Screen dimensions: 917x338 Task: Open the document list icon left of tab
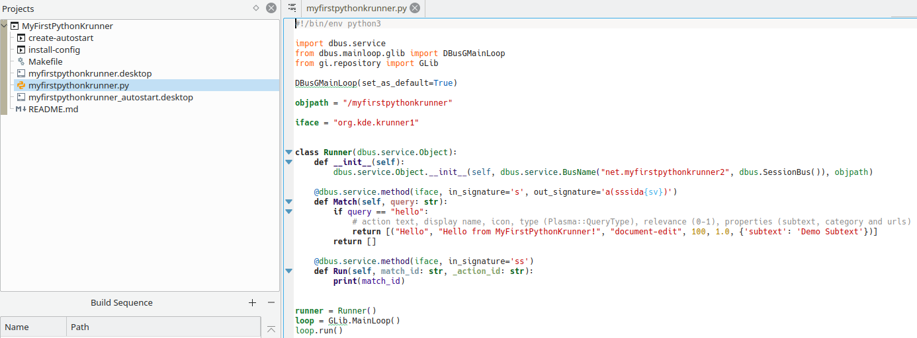coord(292,8)
